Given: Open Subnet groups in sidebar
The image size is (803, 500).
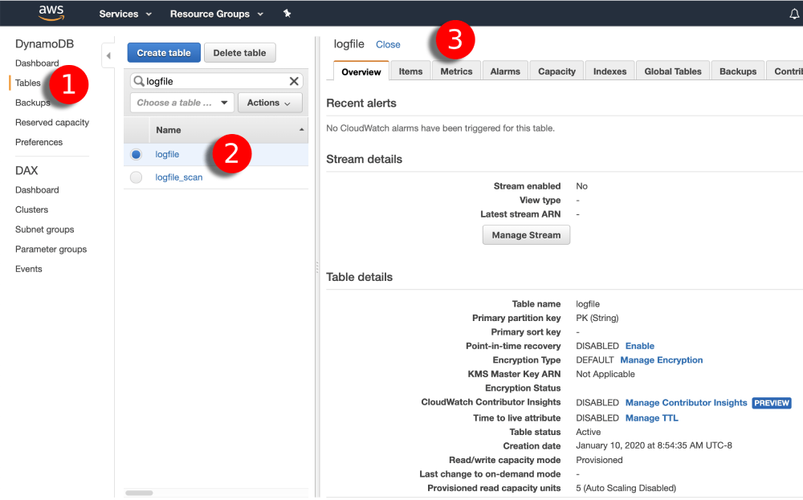Looking at the screenshot, I should point(44,230).
